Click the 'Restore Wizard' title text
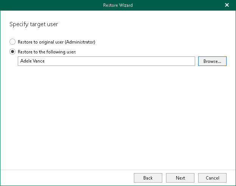 tap(118, 5)
